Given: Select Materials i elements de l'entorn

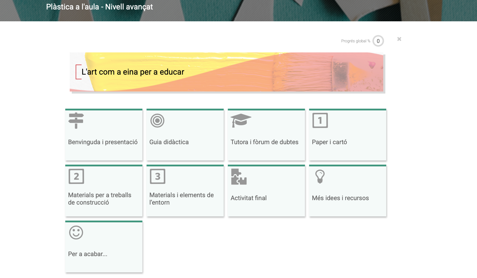Looking at the screenshot, I should pyautogui.click(x=181, y=199).
